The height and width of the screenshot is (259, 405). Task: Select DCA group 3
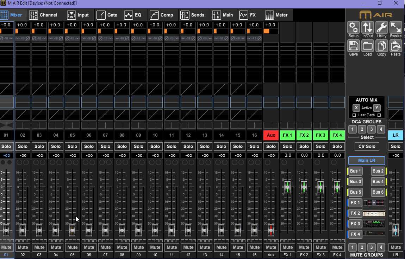[372, 129]
